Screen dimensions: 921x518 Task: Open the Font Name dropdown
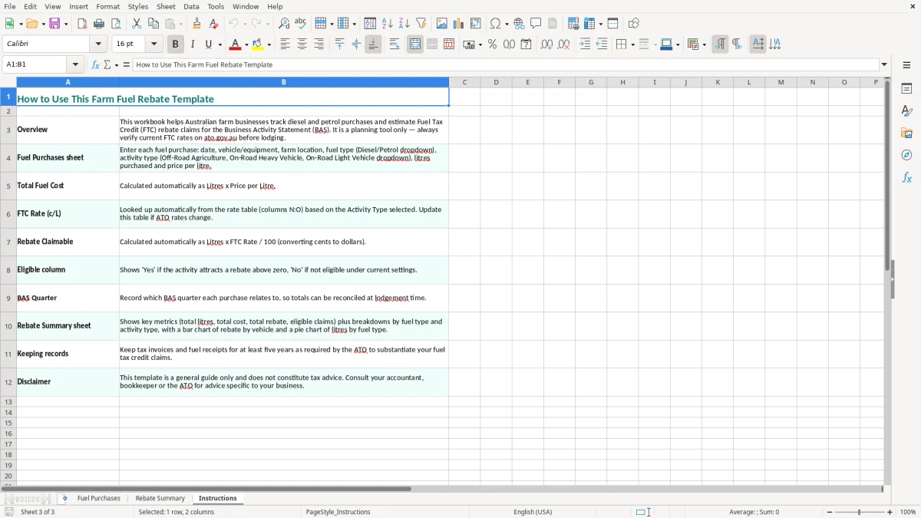coord(100,45)
